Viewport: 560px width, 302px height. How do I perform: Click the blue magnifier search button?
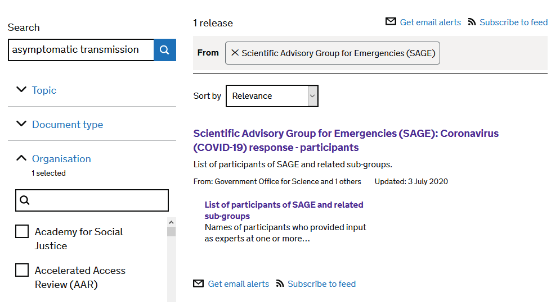tap(165, 50)
